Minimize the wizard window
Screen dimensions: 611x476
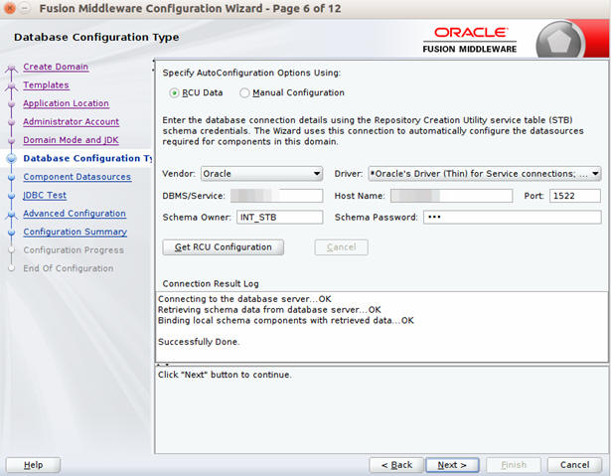(24, 8)
